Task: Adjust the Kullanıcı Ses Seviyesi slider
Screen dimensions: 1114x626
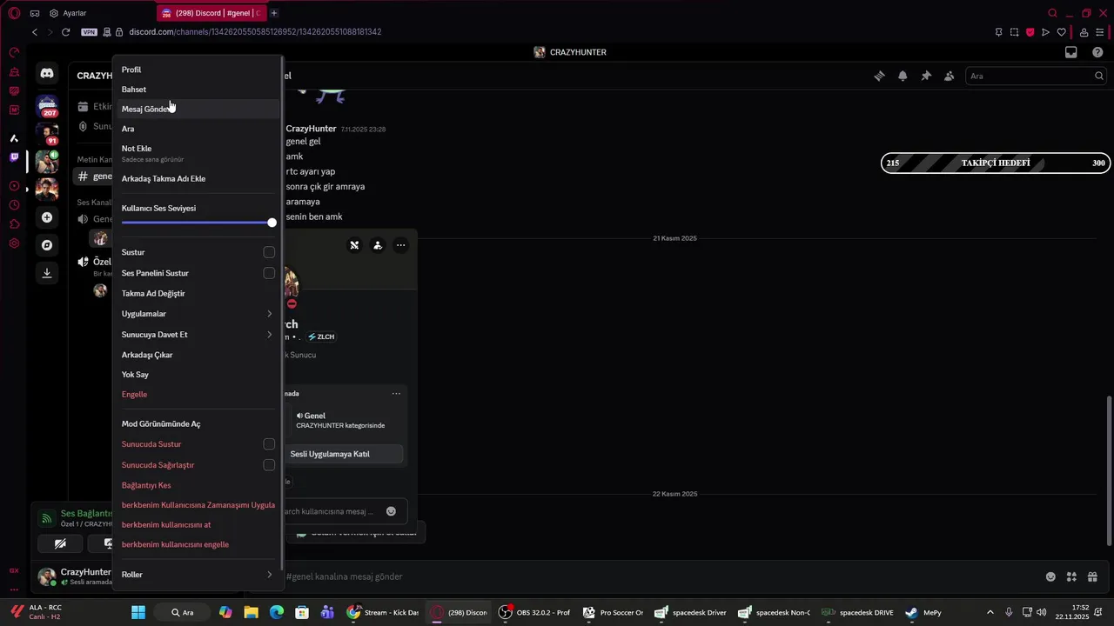Action: coord(198,223)
